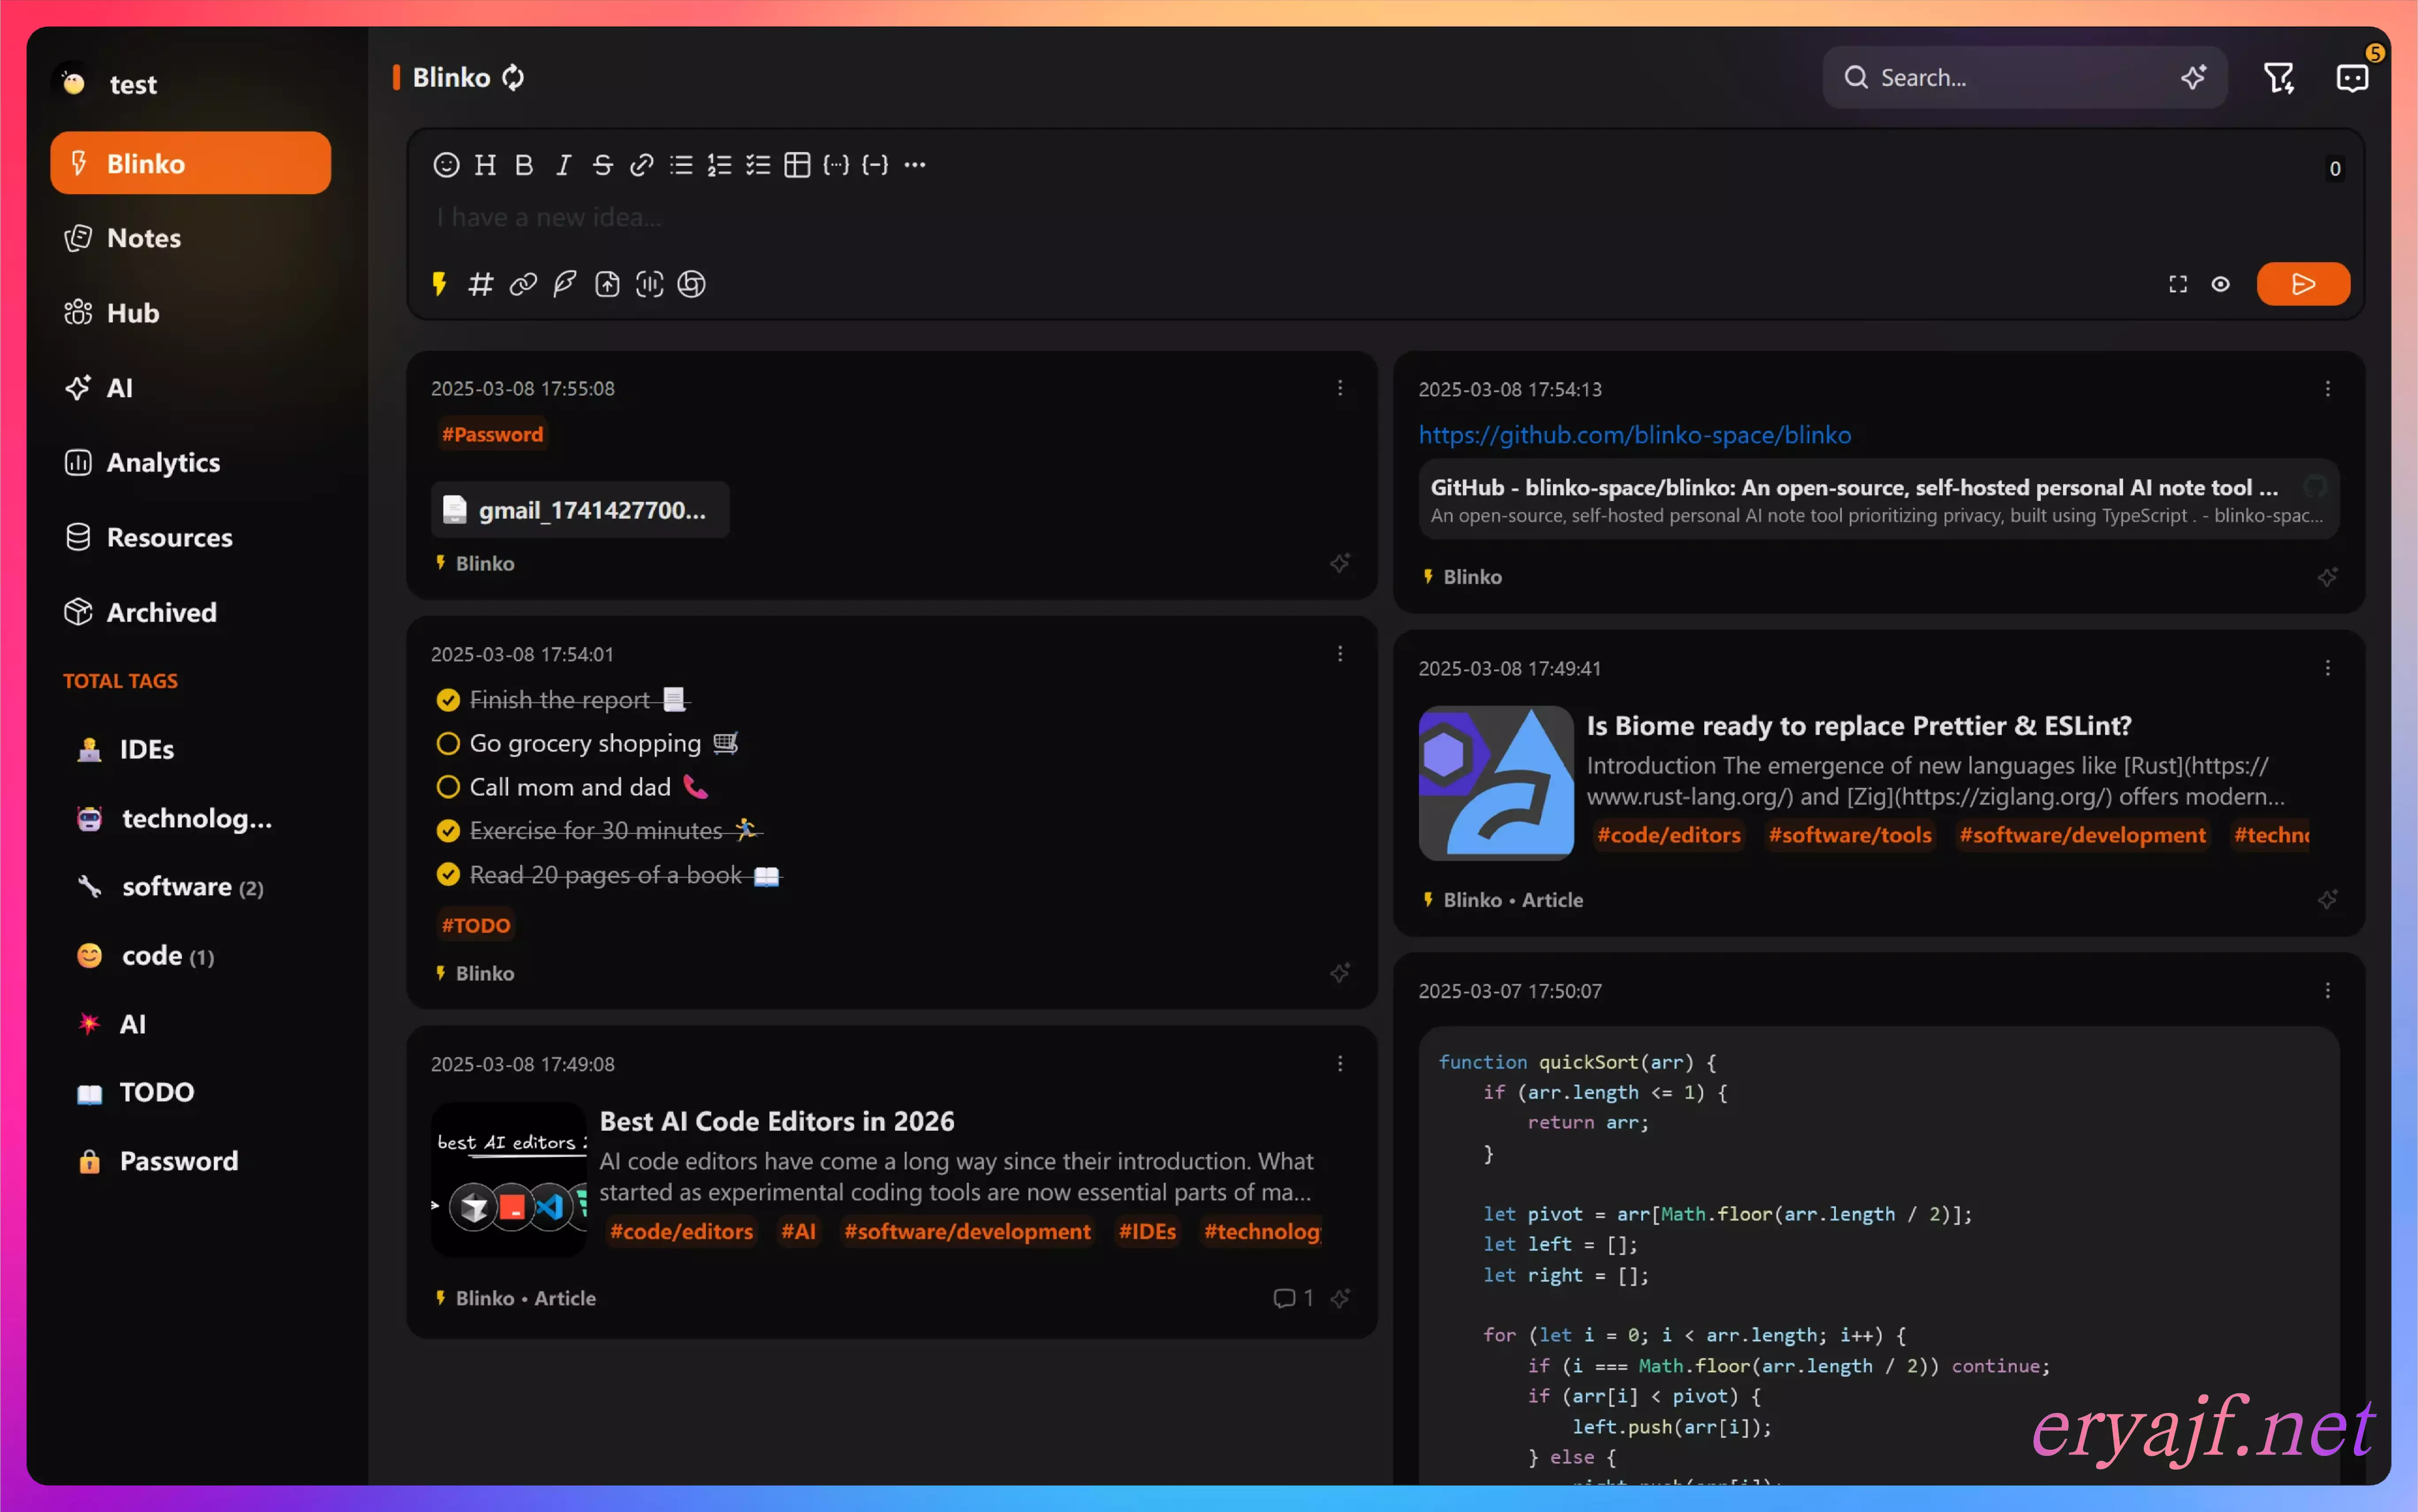Screen dimensions: 2418x1512
Task: Open Hub in the sidebar
Action: [x=190, y=313]
